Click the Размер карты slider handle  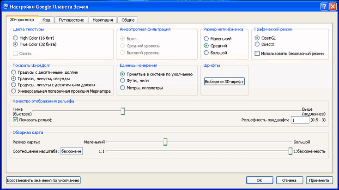pyautogui.click(x=165, y=142)
